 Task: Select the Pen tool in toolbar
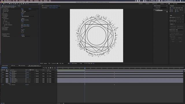[16, 4]
